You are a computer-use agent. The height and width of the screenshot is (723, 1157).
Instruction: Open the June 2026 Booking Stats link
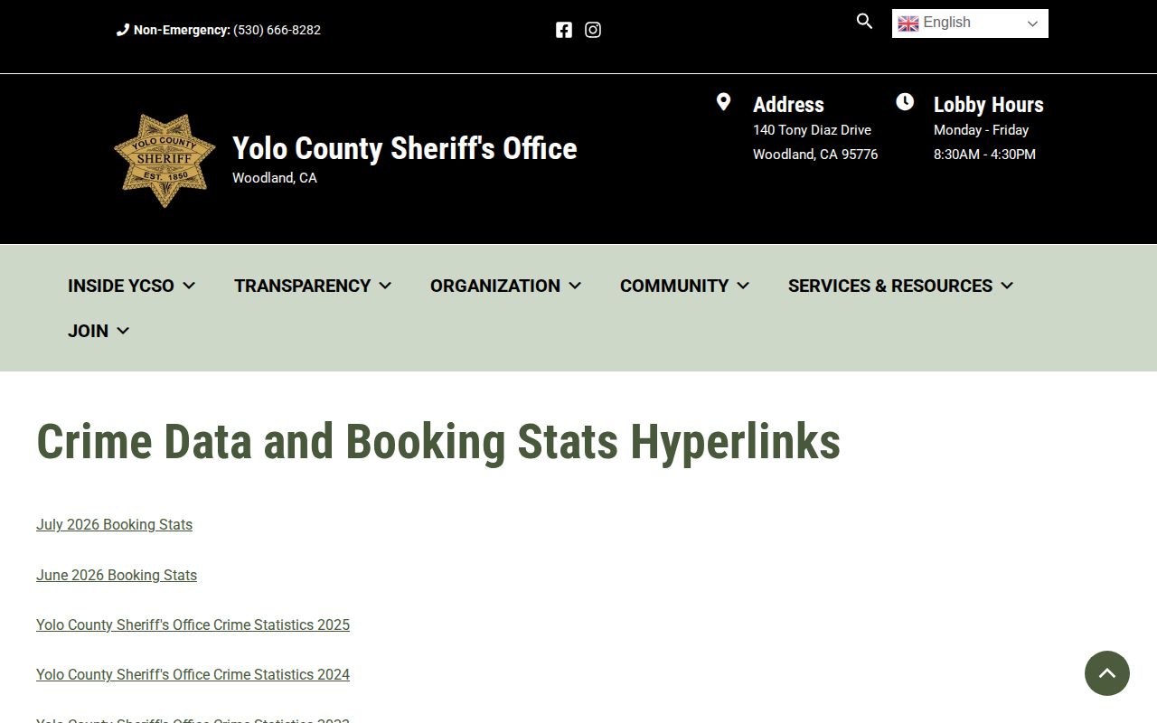tap(117, 575)
